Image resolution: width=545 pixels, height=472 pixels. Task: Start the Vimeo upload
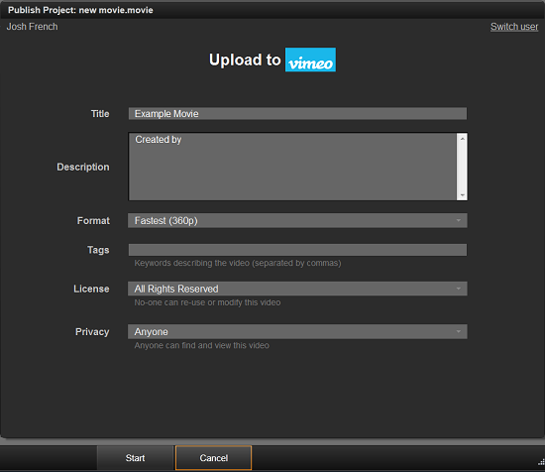[135, 458]
